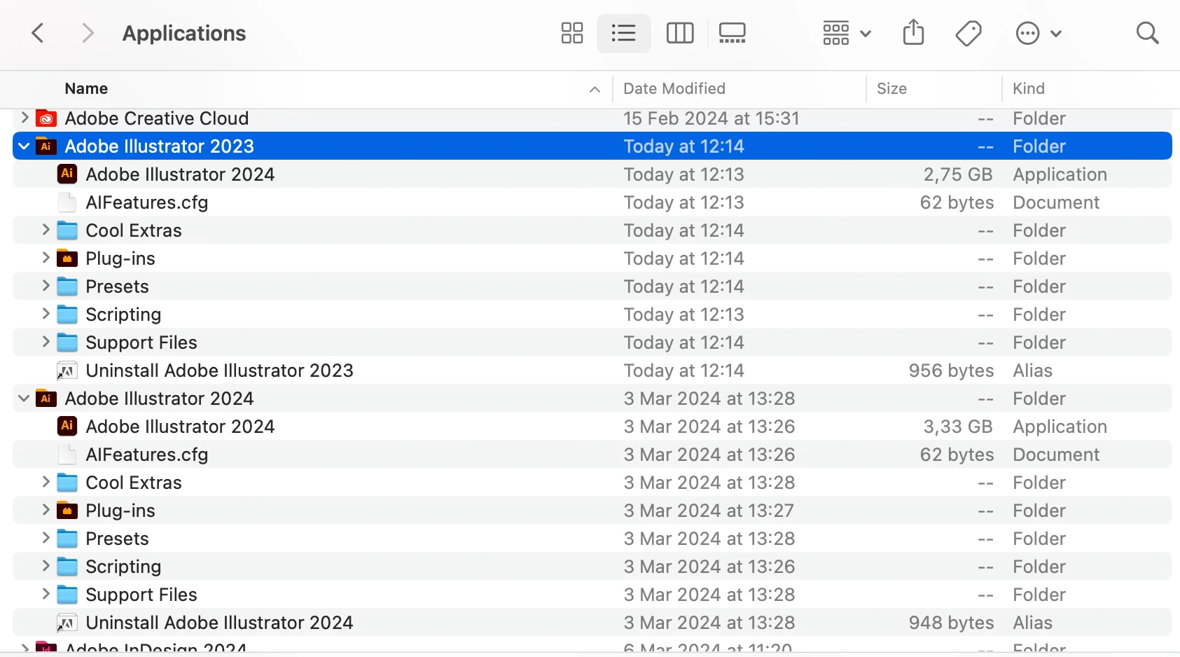Open the Group By dropdown
The height and width of the screenshot is (657, 1180).
tap(847, 33)
